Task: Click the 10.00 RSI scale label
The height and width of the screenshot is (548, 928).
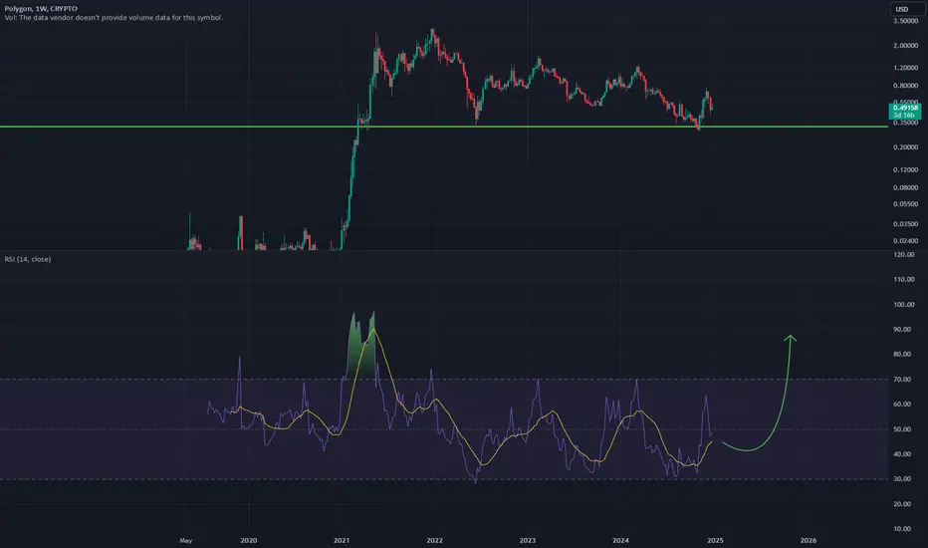Action: coord(902,529)
